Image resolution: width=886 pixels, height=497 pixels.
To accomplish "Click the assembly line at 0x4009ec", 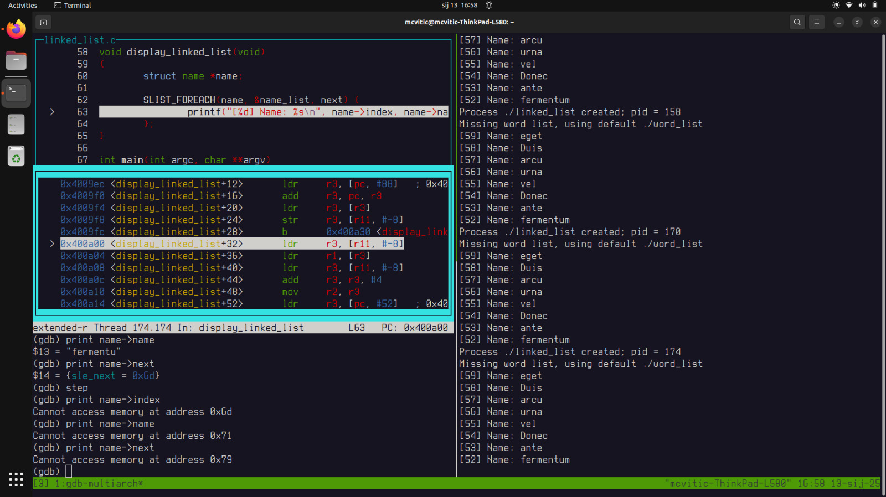I will [x=254, y=184].
